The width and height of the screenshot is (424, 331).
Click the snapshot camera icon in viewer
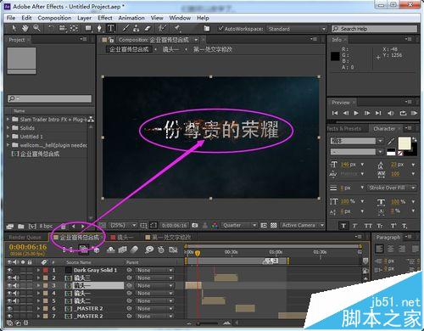195,226
